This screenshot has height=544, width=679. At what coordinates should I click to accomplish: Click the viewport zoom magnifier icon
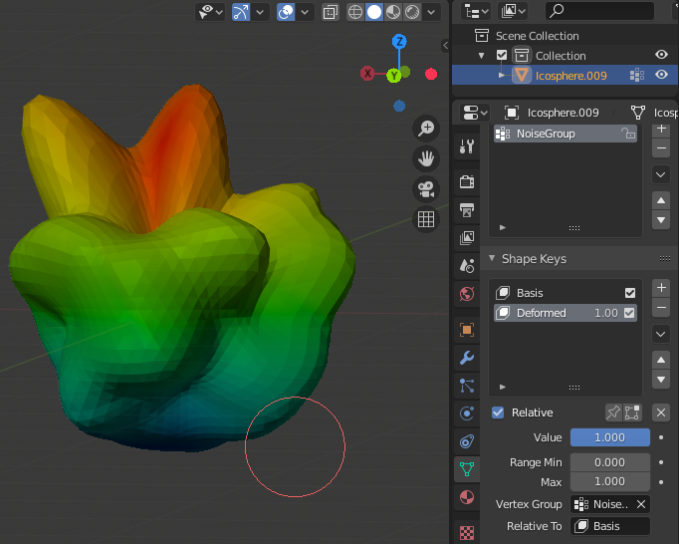click(x=426, y=129)
